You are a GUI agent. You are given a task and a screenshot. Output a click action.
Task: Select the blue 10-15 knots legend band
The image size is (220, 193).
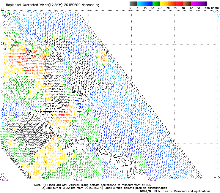pos(149,4)
